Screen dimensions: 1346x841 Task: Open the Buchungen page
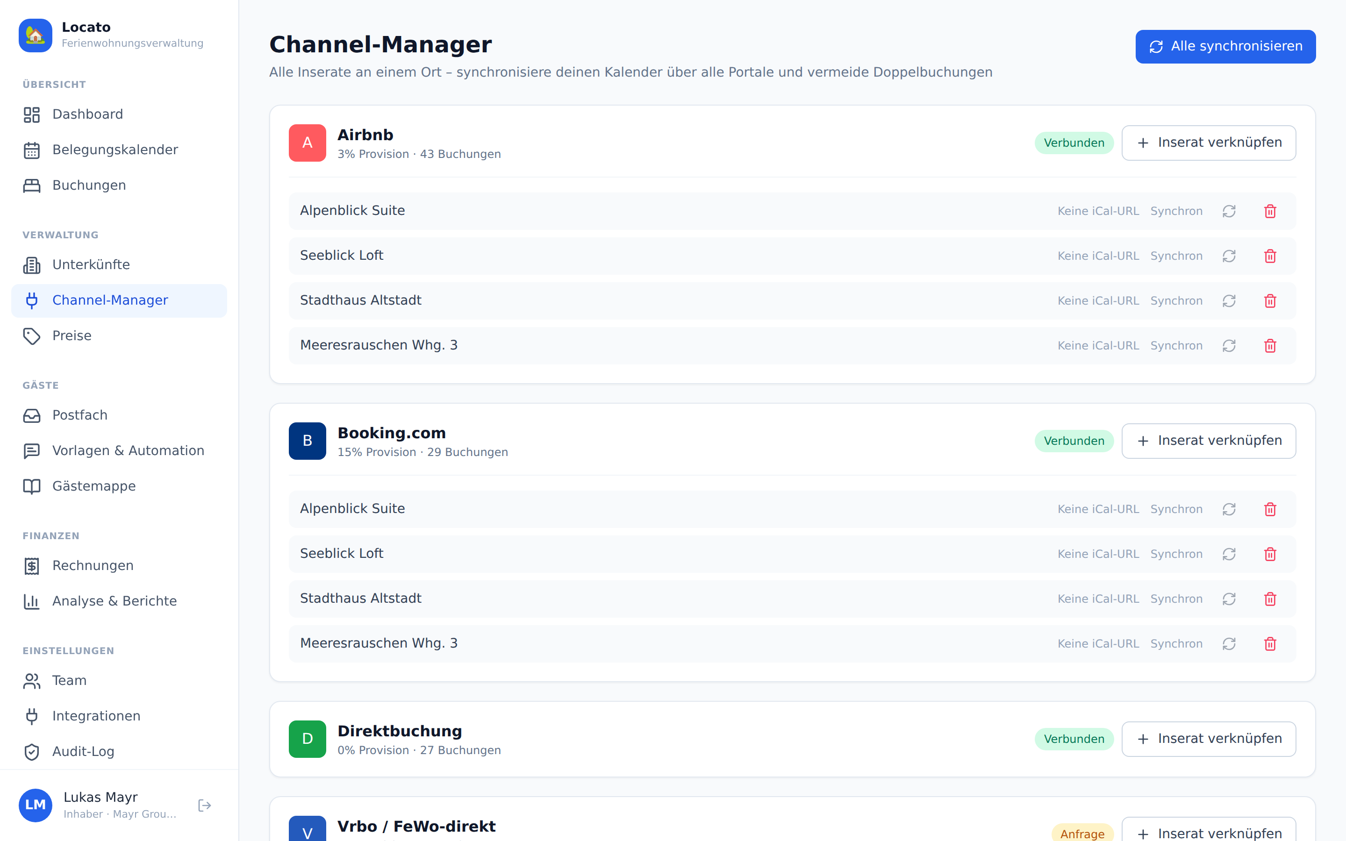click(x=119, y=186)
